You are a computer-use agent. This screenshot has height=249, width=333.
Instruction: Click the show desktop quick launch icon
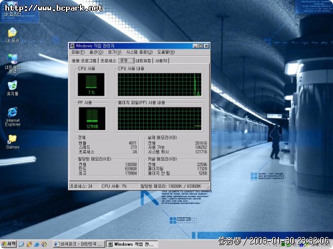coord(21,244)
